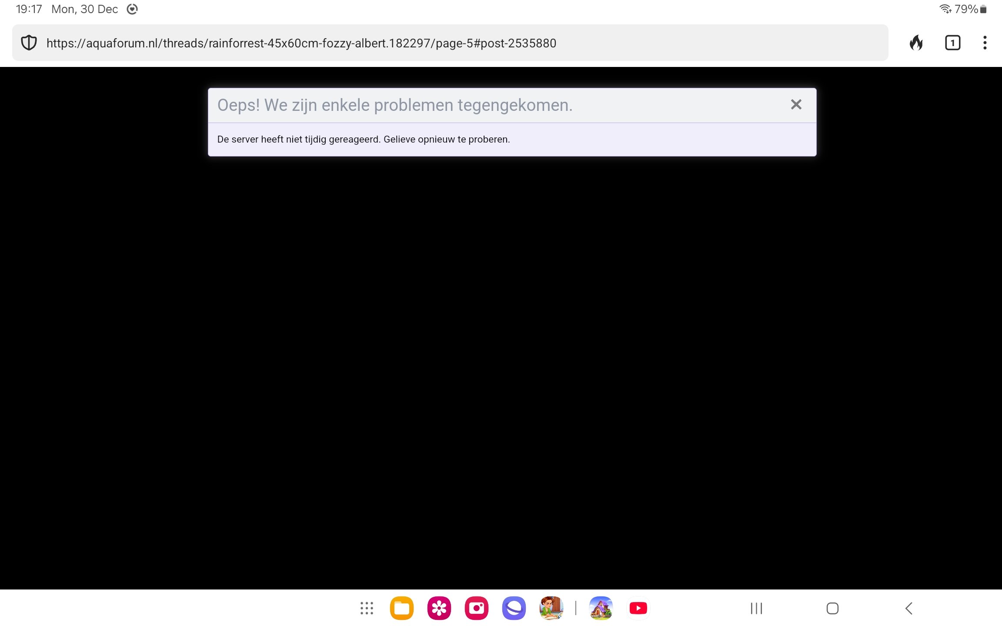Tap the 'De server heeft niet tijdig gereageerd' message
Screen dimensions: 1002x626
click(363, 139)
